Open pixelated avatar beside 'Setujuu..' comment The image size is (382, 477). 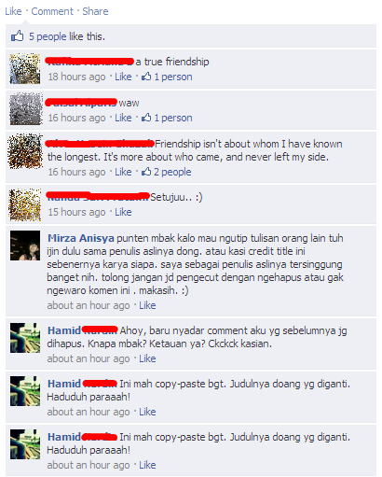25,204
